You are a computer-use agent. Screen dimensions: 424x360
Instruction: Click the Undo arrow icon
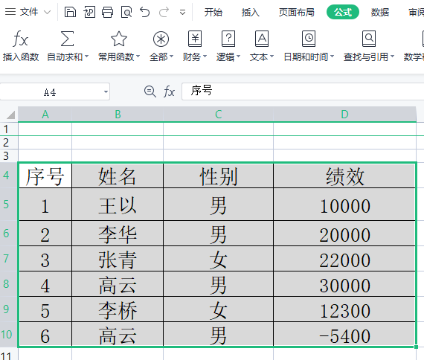[144, 12]
